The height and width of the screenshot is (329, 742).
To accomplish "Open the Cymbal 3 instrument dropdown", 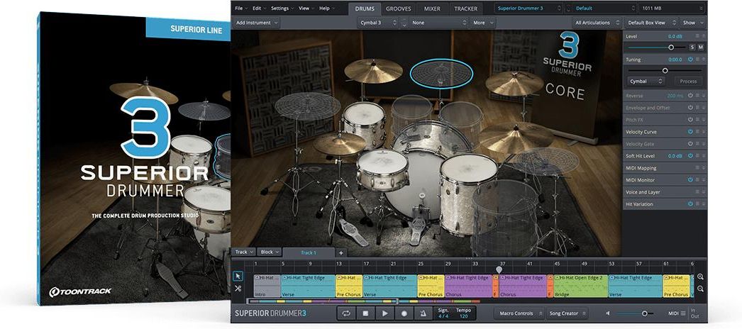I will tap(378, 23).
